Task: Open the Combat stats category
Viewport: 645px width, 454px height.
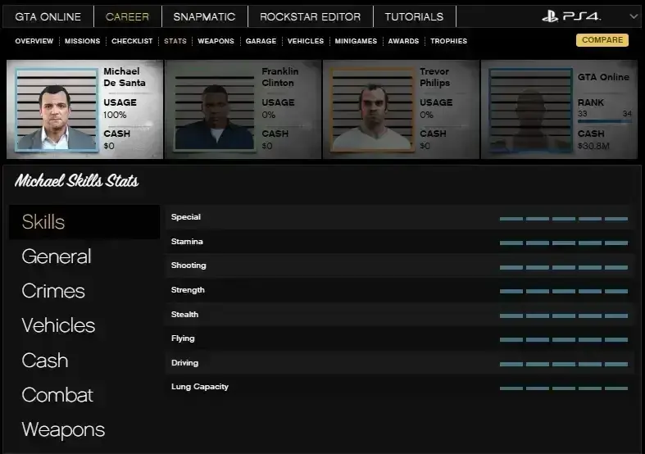Action: (x=57, y=395)
